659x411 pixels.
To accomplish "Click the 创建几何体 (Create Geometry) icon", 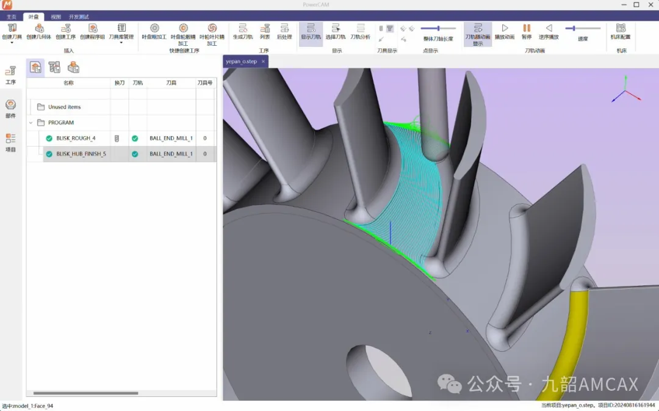I will [x=39, y=28].
